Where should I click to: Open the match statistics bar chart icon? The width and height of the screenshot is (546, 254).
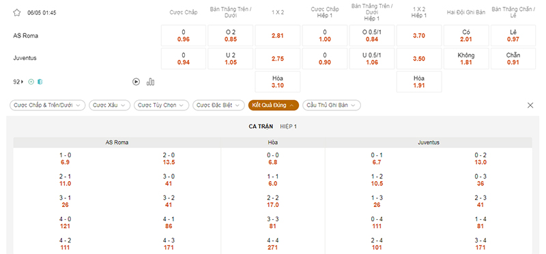[150, 82]
